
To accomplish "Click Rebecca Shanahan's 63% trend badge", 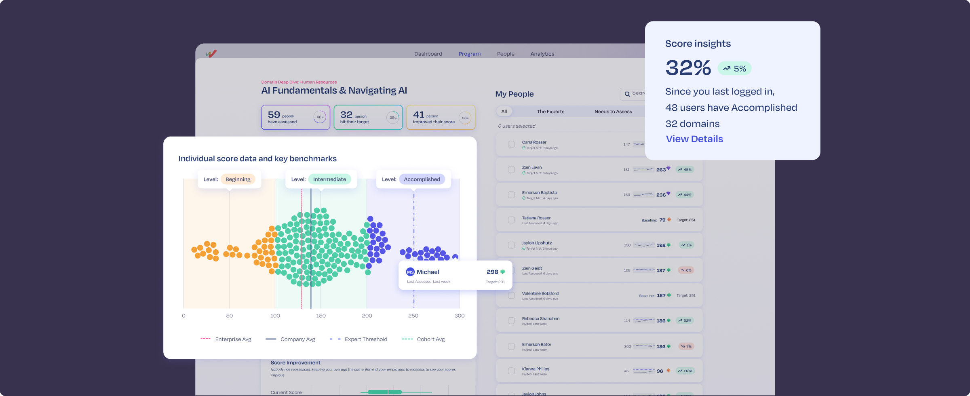I will tap(685, 321).
